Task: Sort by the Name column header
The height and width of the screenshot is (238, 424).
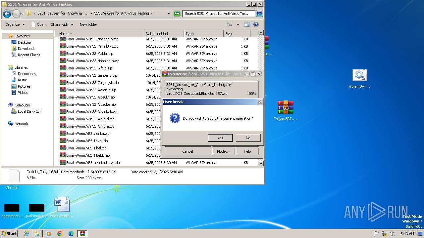Action: pyautogui.click(x=99, y=34)
